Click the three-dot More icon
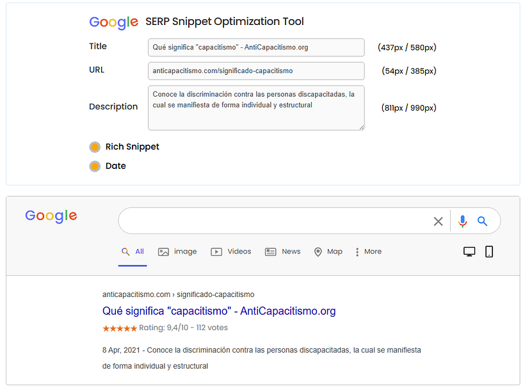This screenshot has width=525, height=391. (357, 252)
